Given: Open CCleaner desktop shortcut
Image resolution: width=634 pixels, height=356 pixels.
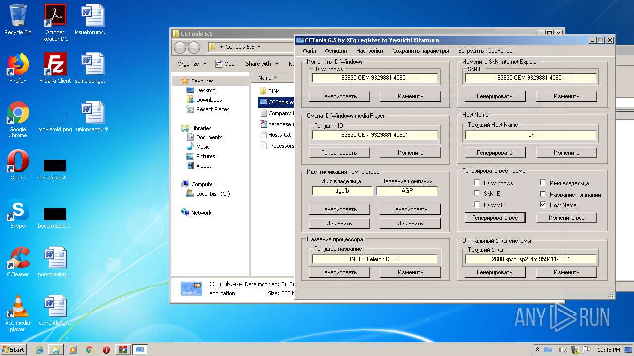Looking at the screenshot, I should click(x=18, y=262).
